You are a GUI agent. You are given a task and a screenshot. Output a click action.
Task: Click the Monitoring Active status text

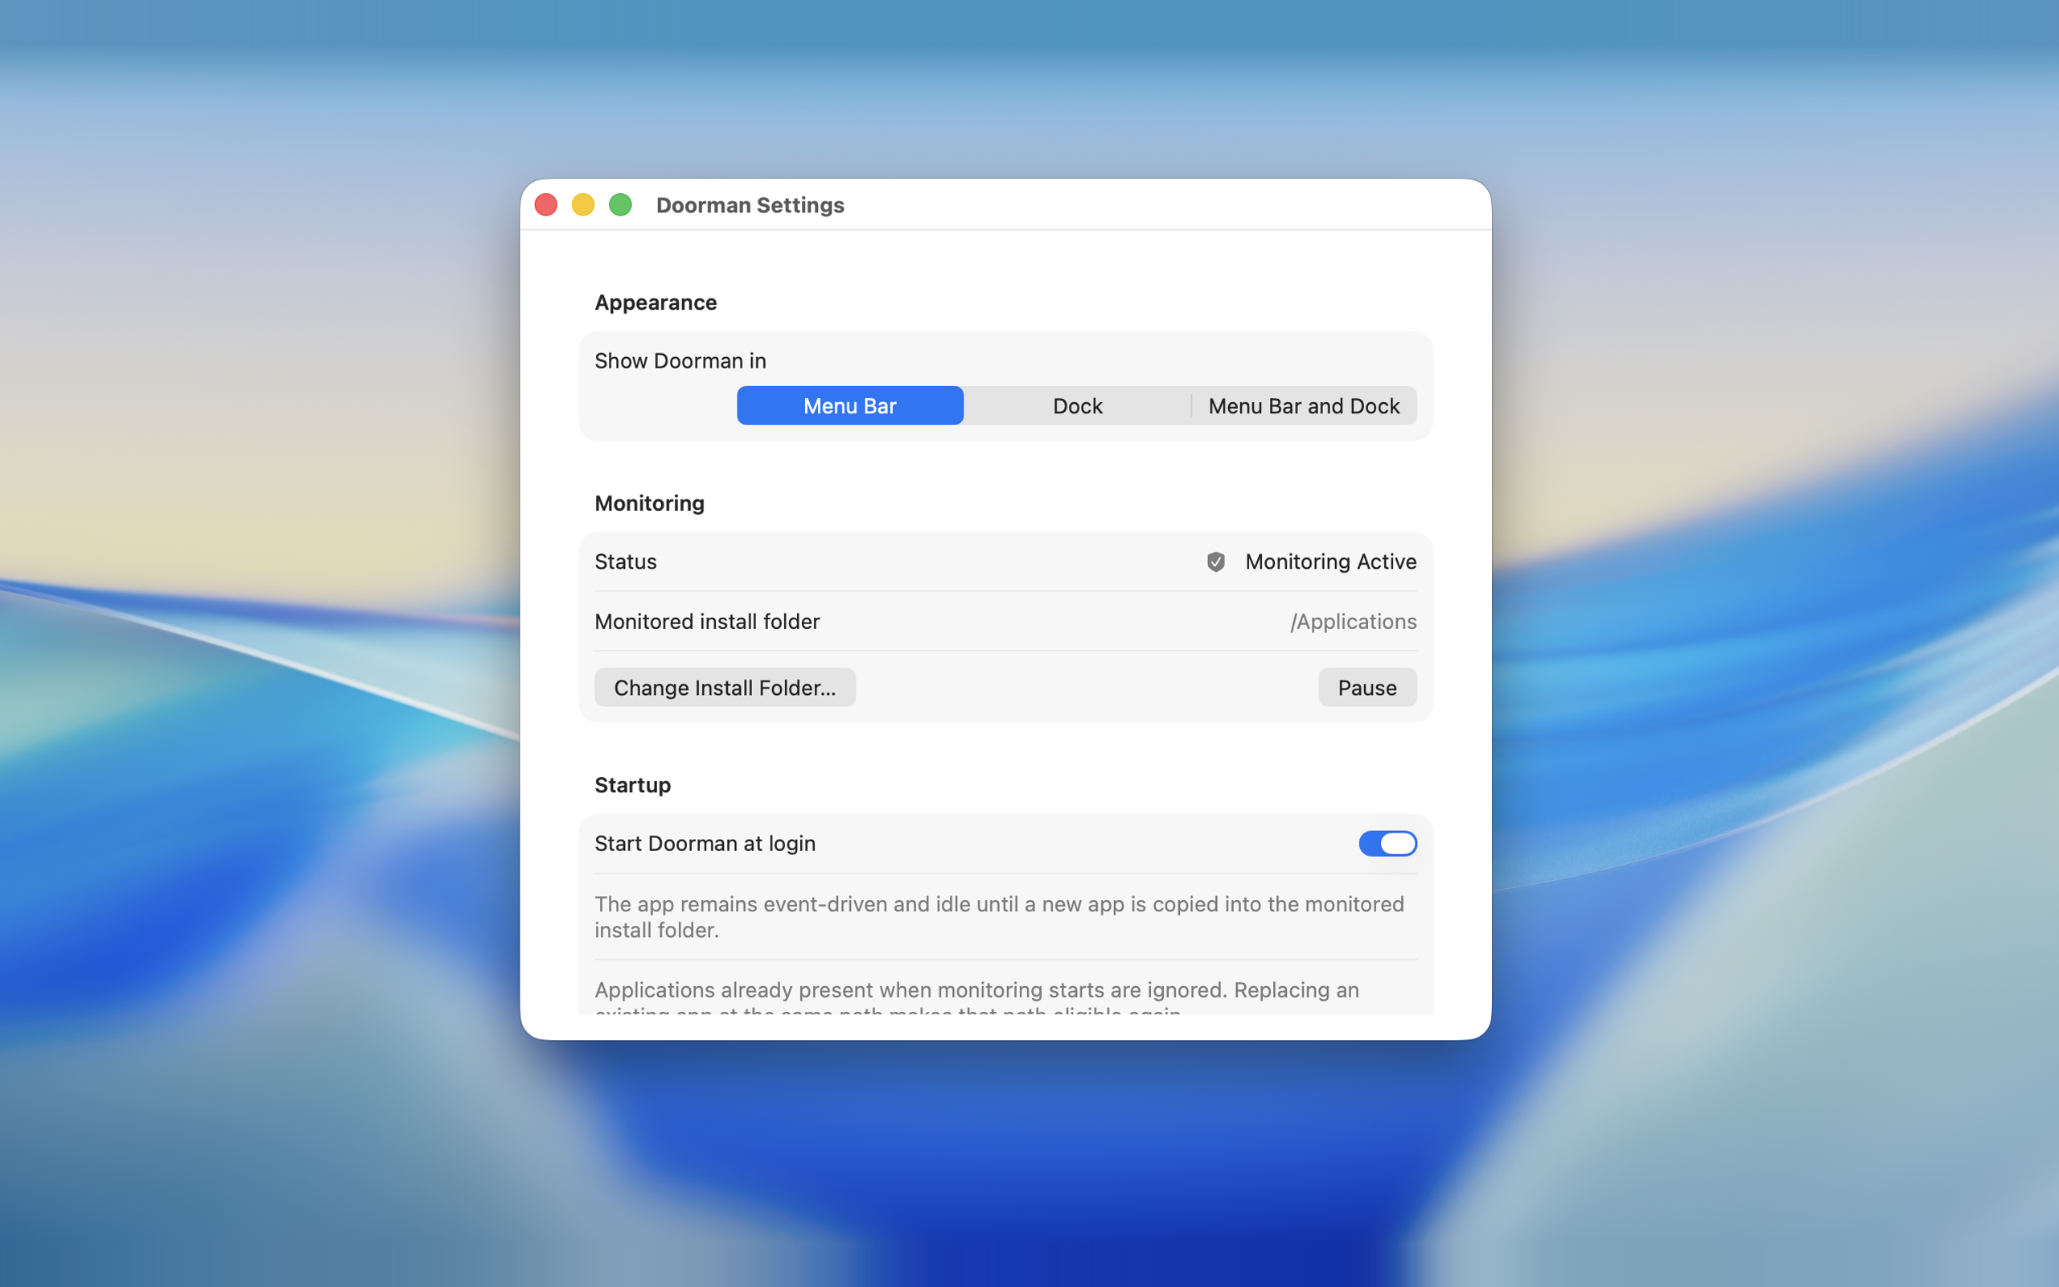1330,561
